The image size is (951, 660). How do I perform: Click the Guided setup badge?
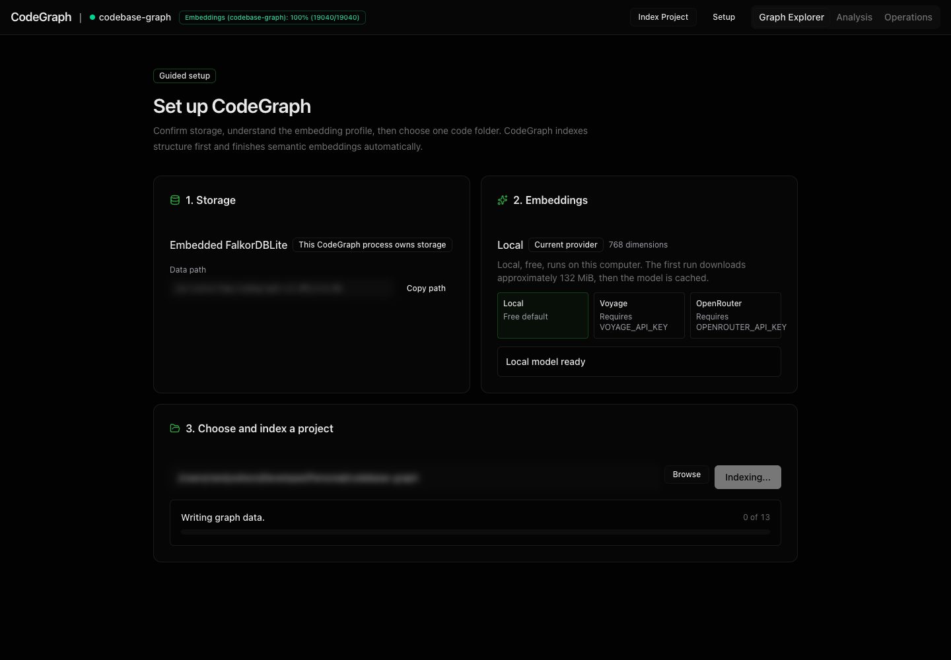point(184,76)
